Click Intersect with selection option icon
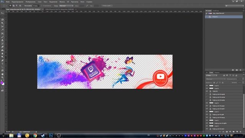 20,6
